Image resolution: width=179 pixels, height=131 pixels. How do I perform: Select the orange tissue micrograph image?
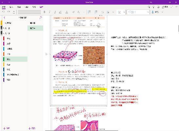pos(94,55)
